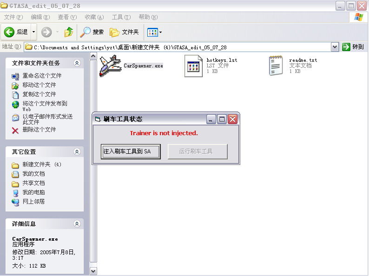Open the Back button history dropdown arrow
Screen dimensions: 369x276
(x=33, y=32)
